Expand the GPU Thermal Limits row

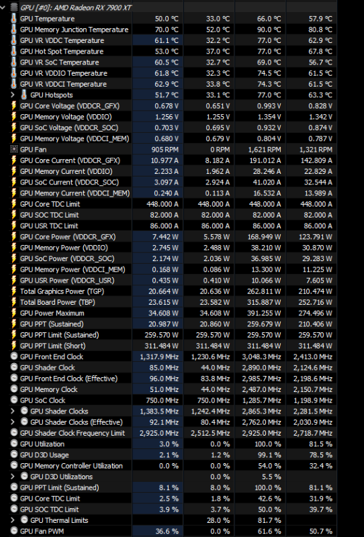coord(13,520)
